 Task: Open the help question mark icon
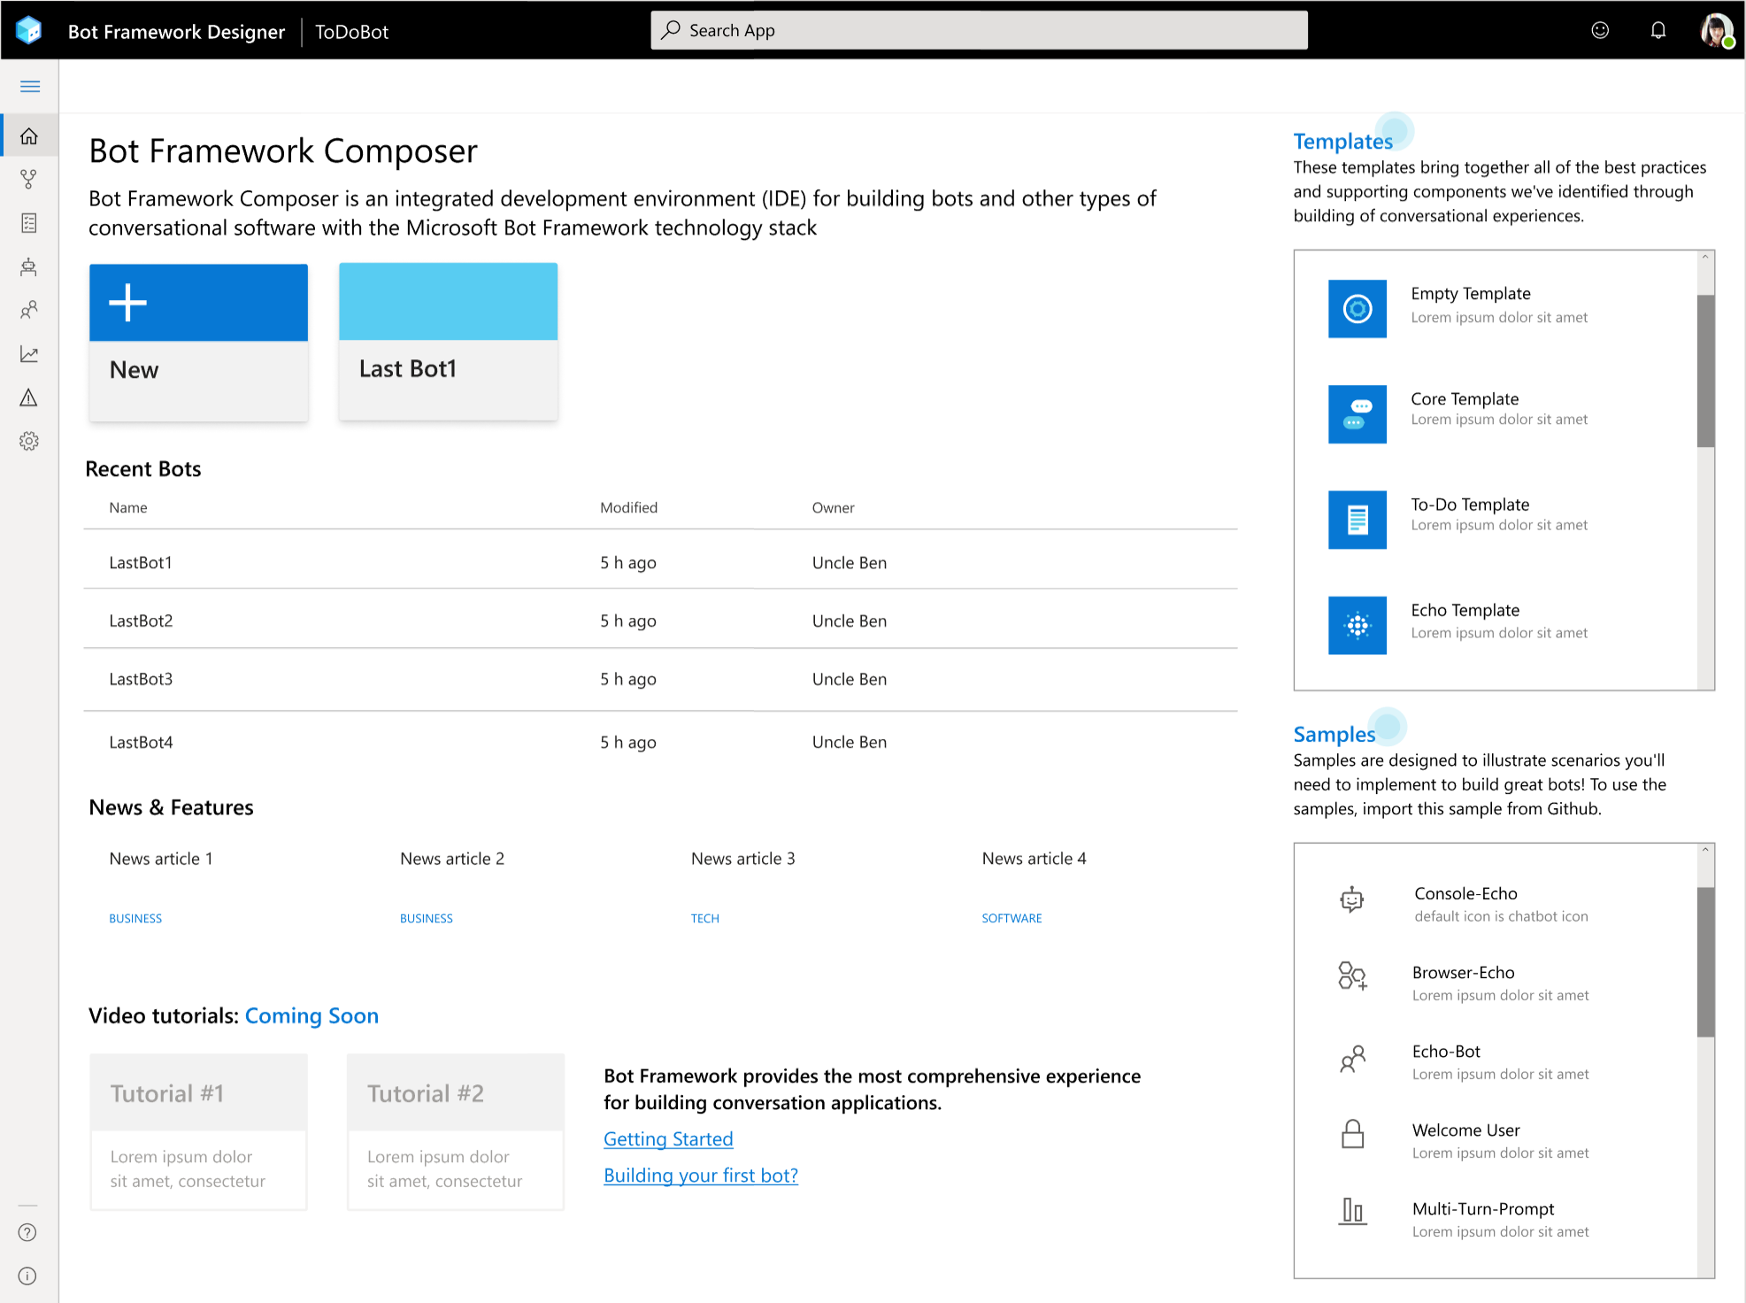(x=27, y=1232)
